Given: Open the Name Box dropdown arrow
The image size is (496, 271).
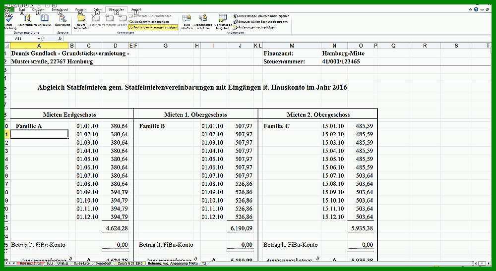Looking at the screenshot, I should point(39,39).
